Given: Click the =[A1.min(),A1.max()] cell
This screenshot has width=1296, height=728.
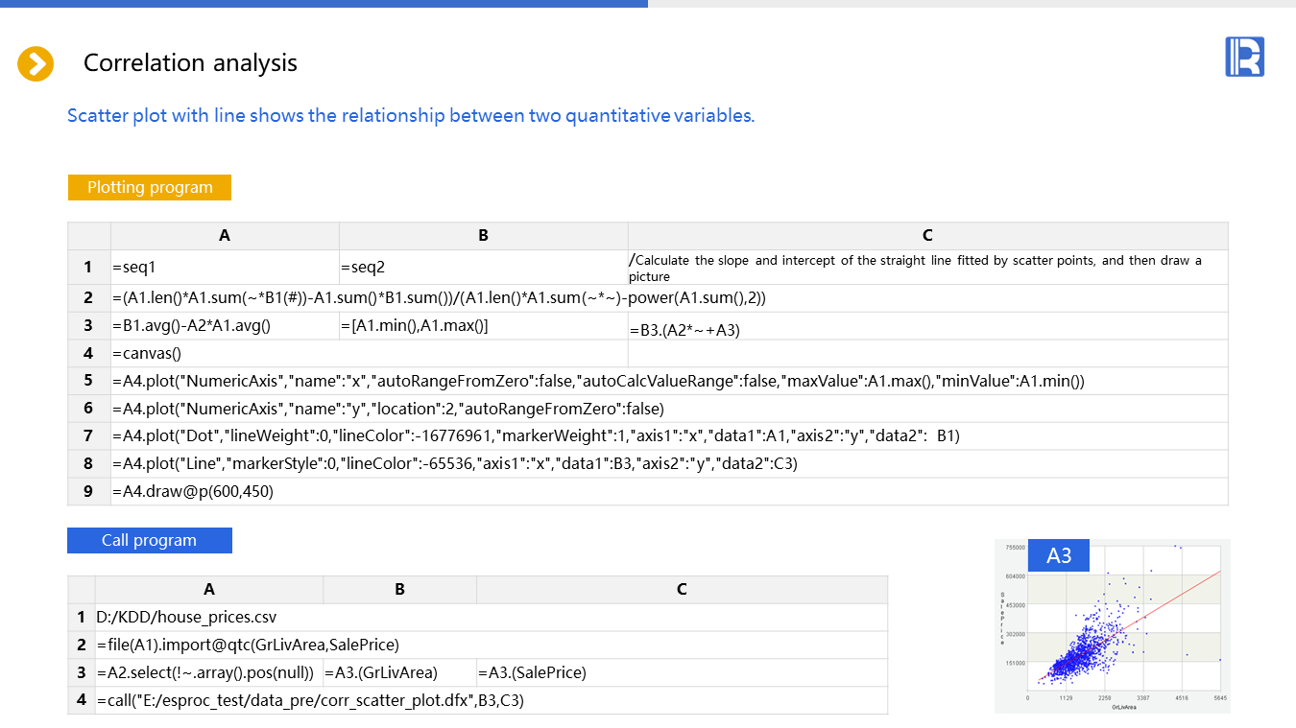Looking at the screenshot, I should point(483,326).
